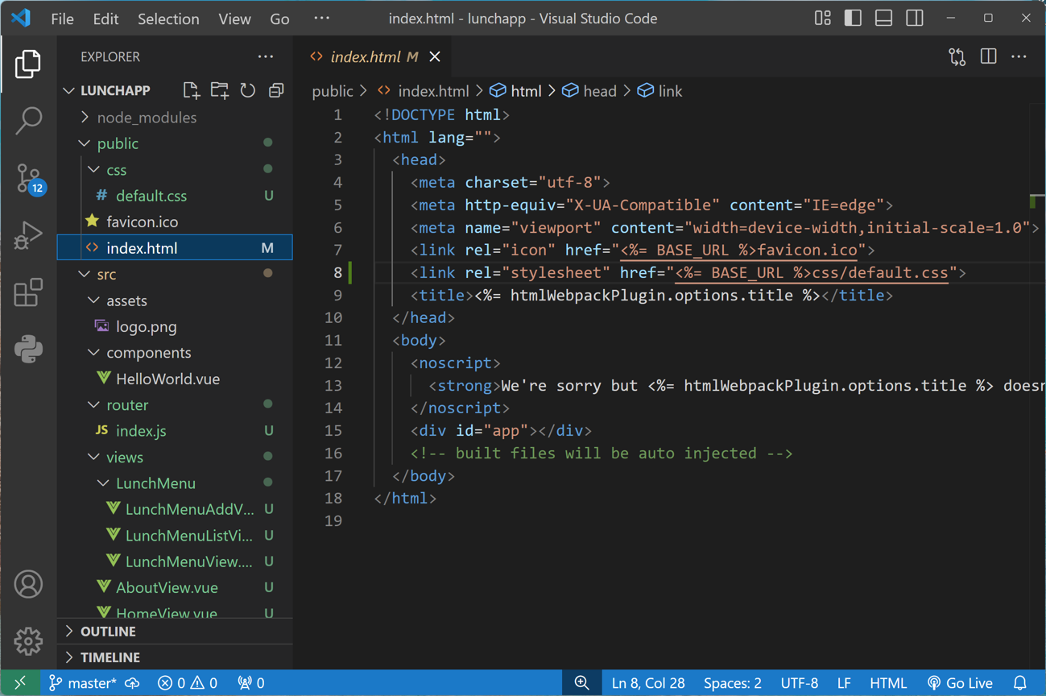Open the Extensions view
Screen dimensions: 1046x696
28,292
